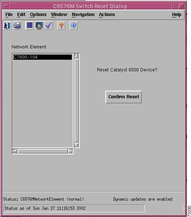Click the exit running-man toolbar icon
The width and height of the screenshot is (191, 217).
click(x=8, y=25)
